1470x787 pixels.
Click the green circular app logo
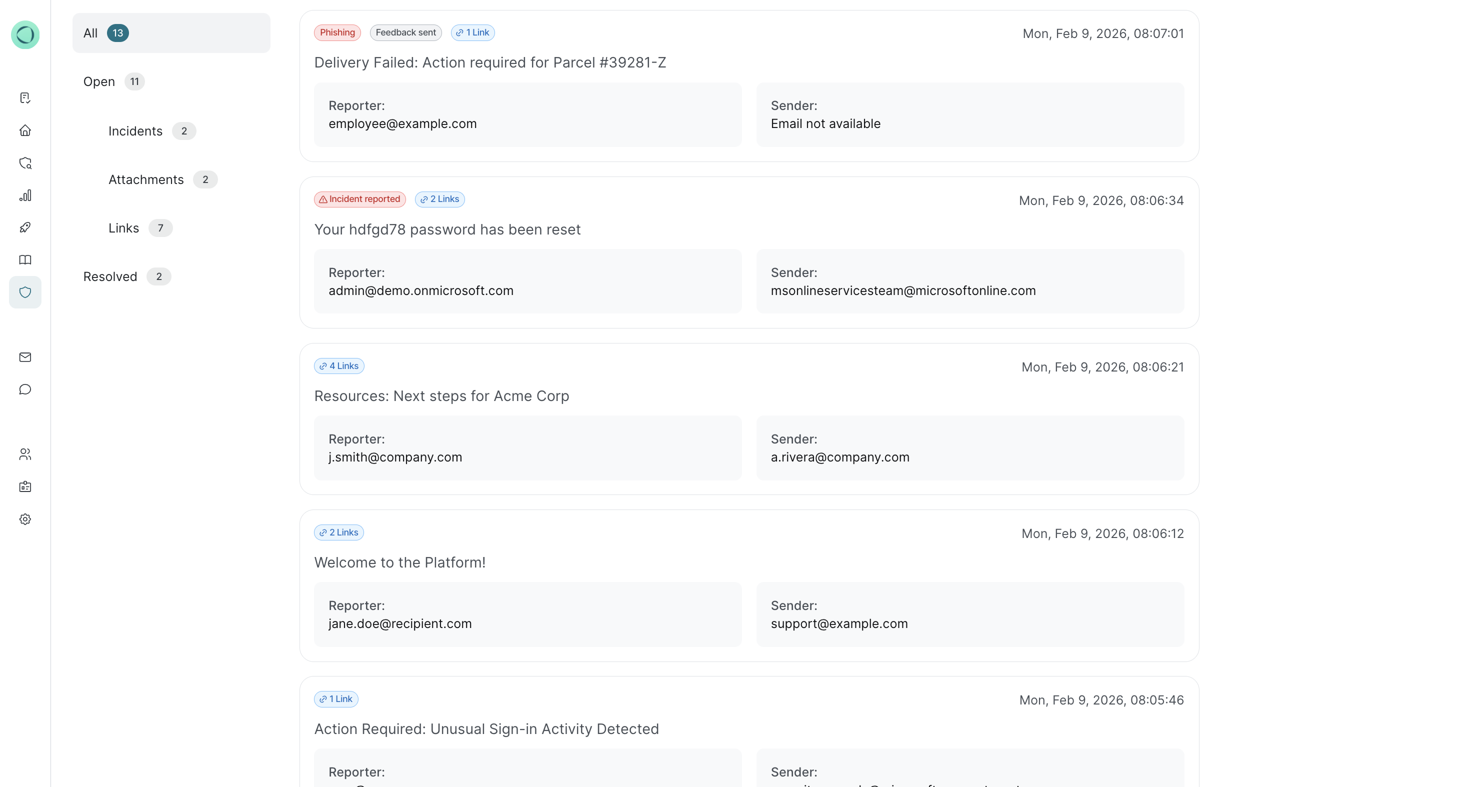point(25,35)
